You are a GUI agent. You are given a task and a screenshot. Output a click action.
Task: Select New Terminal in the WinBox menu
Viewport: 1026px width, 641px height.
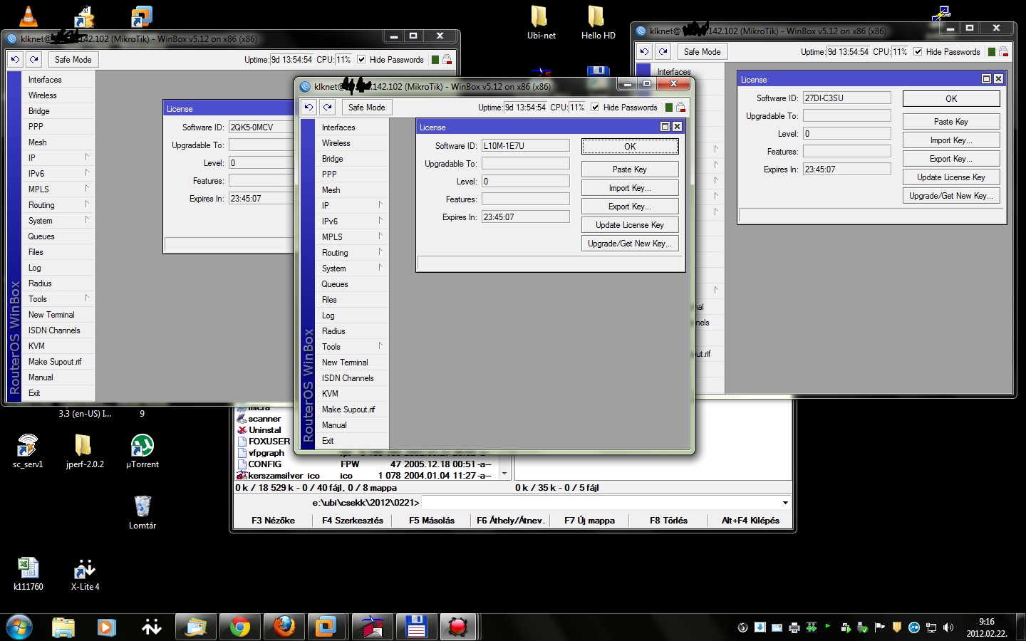(346, 362)
